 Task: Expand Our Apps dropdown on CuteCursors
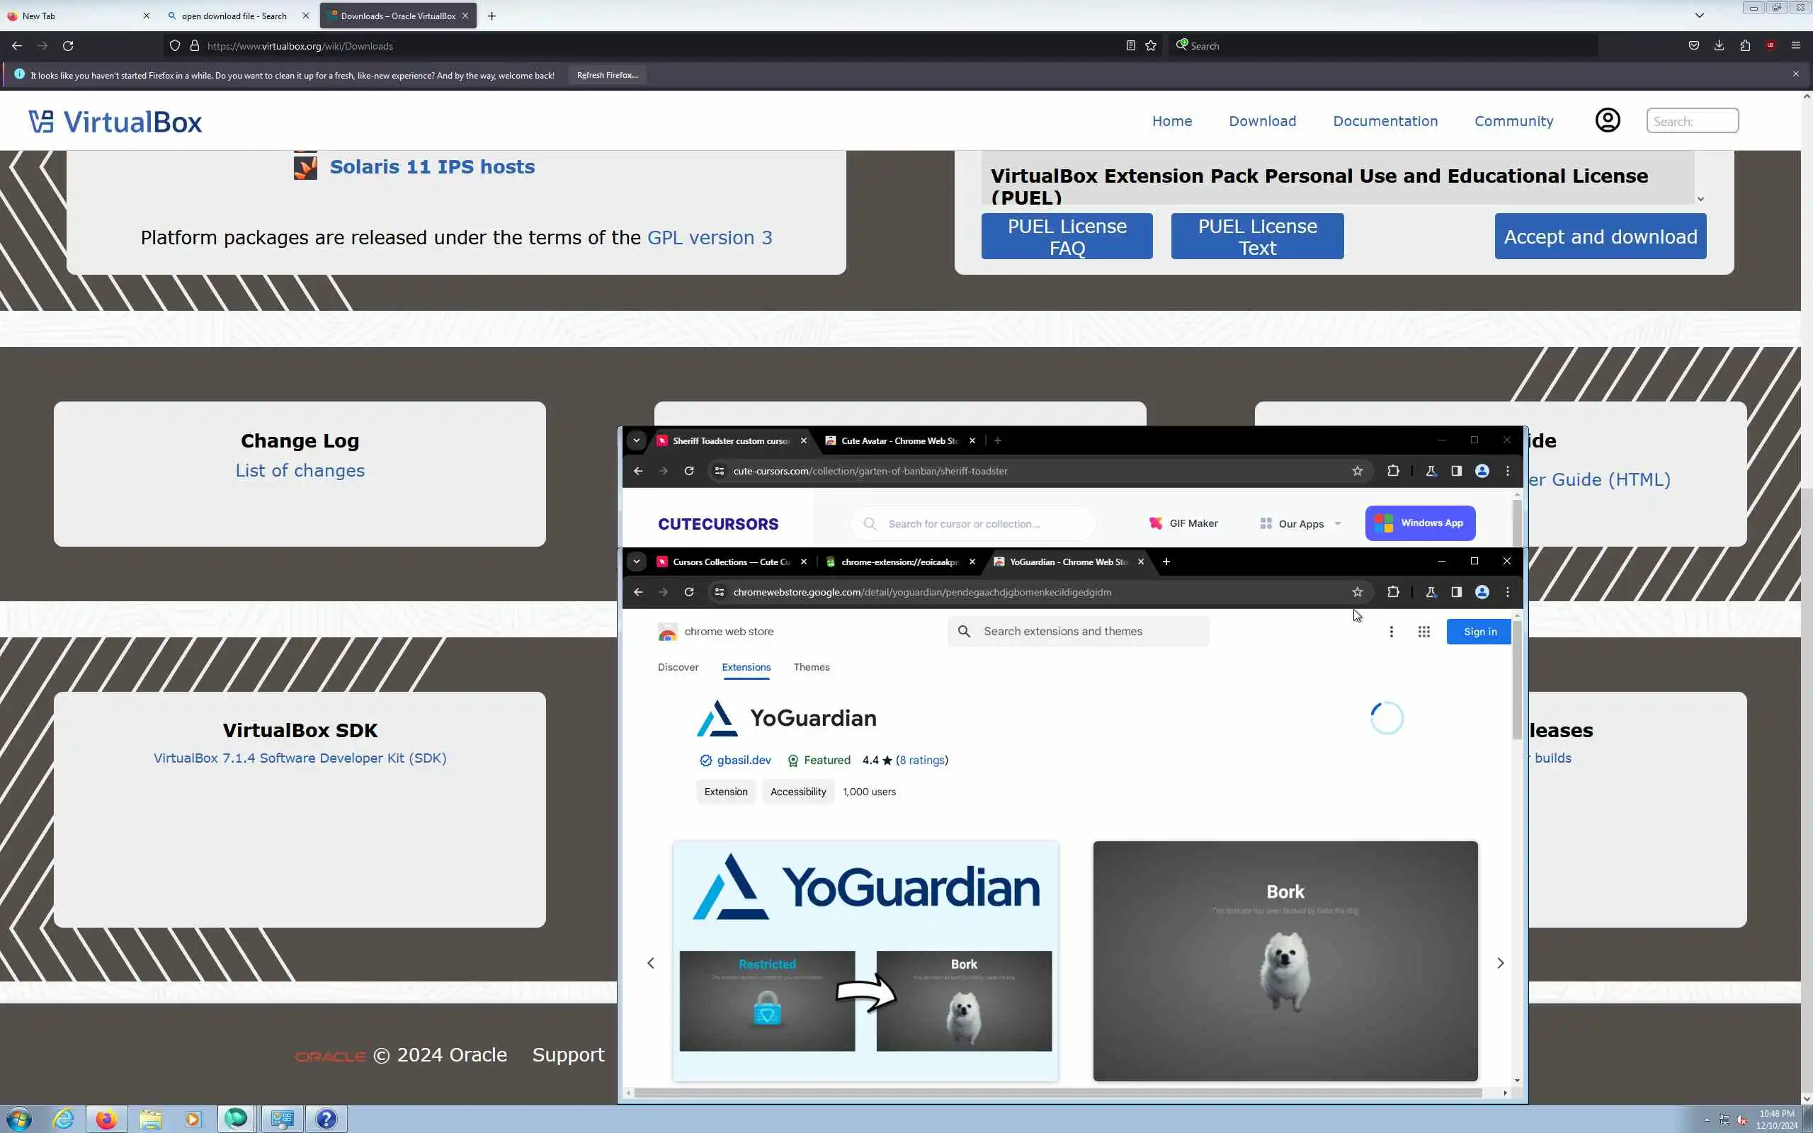point(1301,524)
